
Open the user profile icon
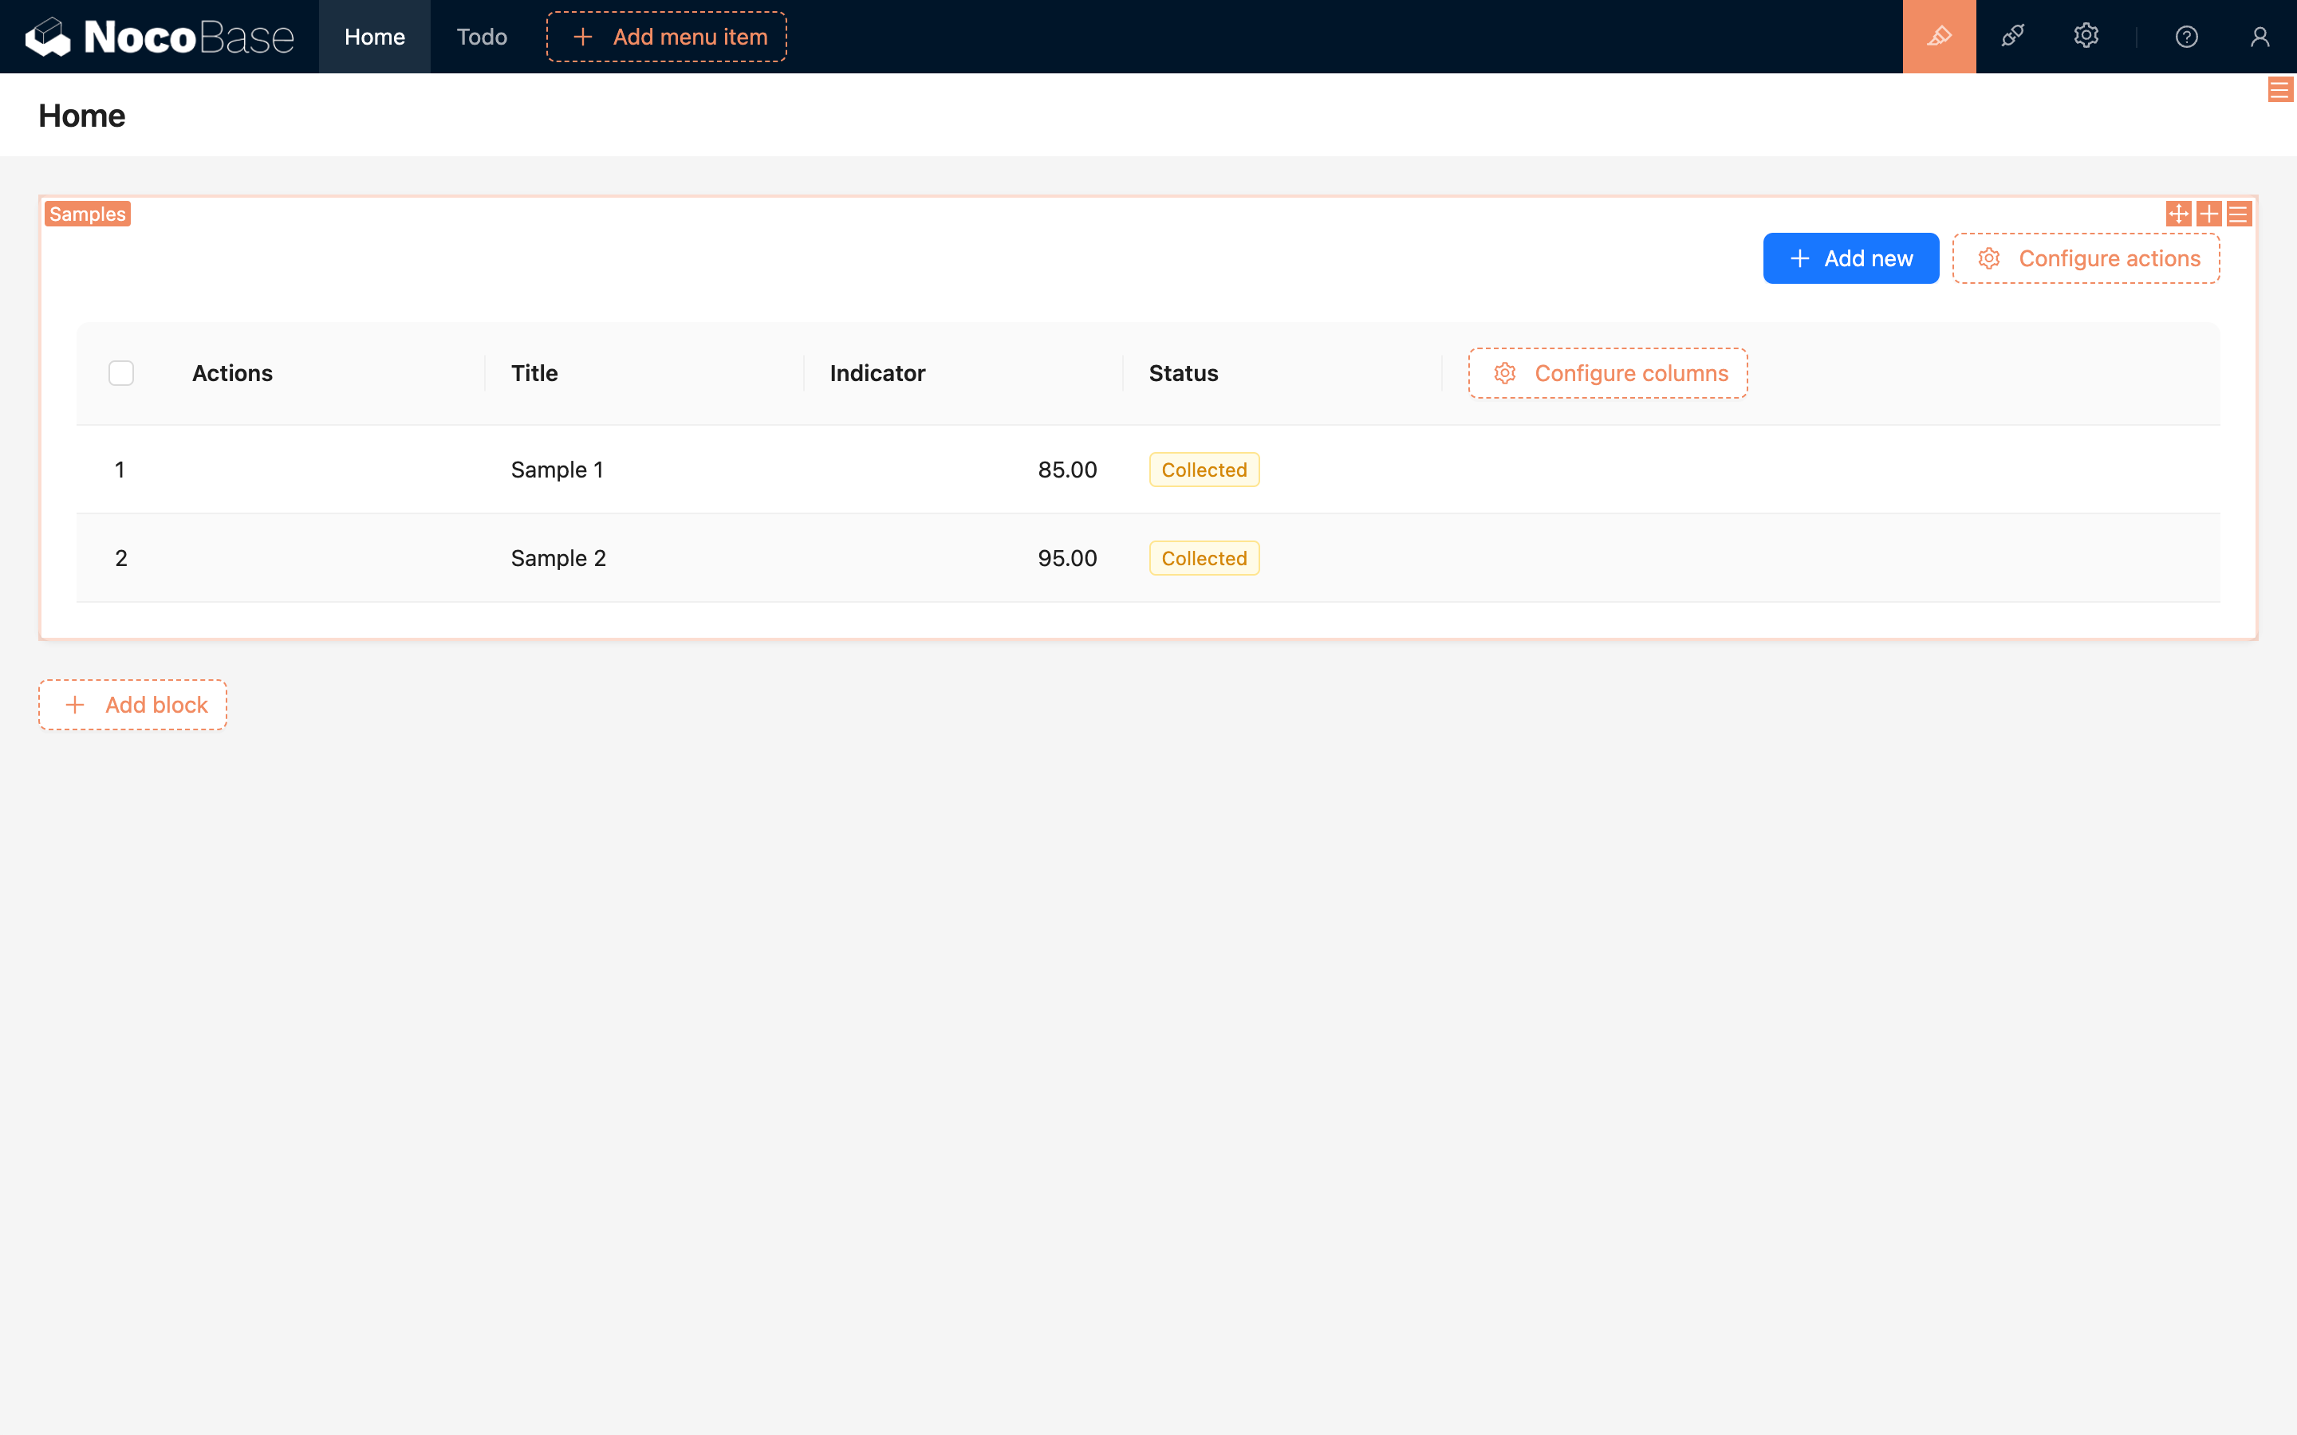pyautogui.click(x=2258, y=36)
